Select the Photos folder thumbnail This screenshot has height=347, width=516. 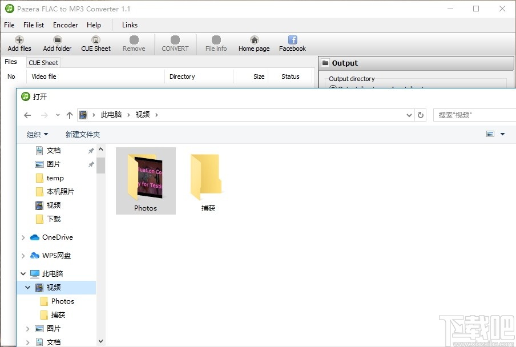tap(146, 180)
